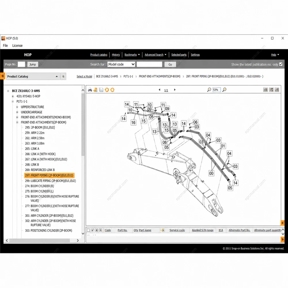Sort by Applied S/N range column

pyautogui.click(x=202, y=230)
